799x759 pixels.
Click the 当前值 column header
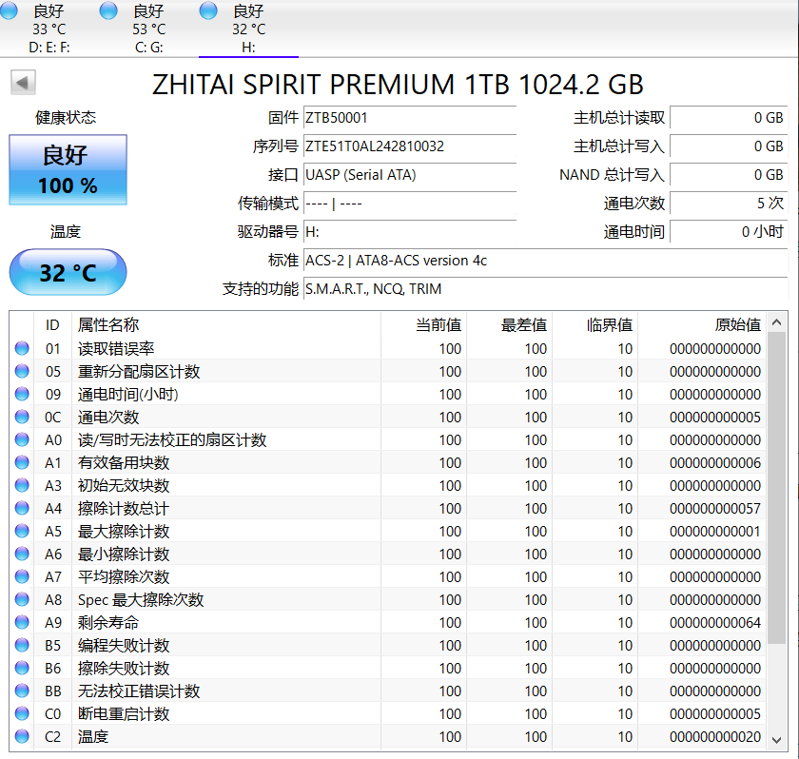423,324
